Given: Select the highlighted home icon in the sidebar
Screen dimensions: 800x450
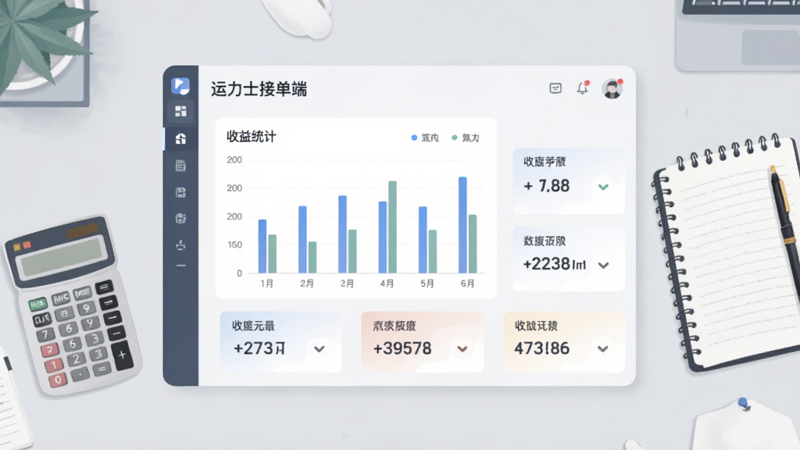Looking at the screenshot, I should [180, 138].
